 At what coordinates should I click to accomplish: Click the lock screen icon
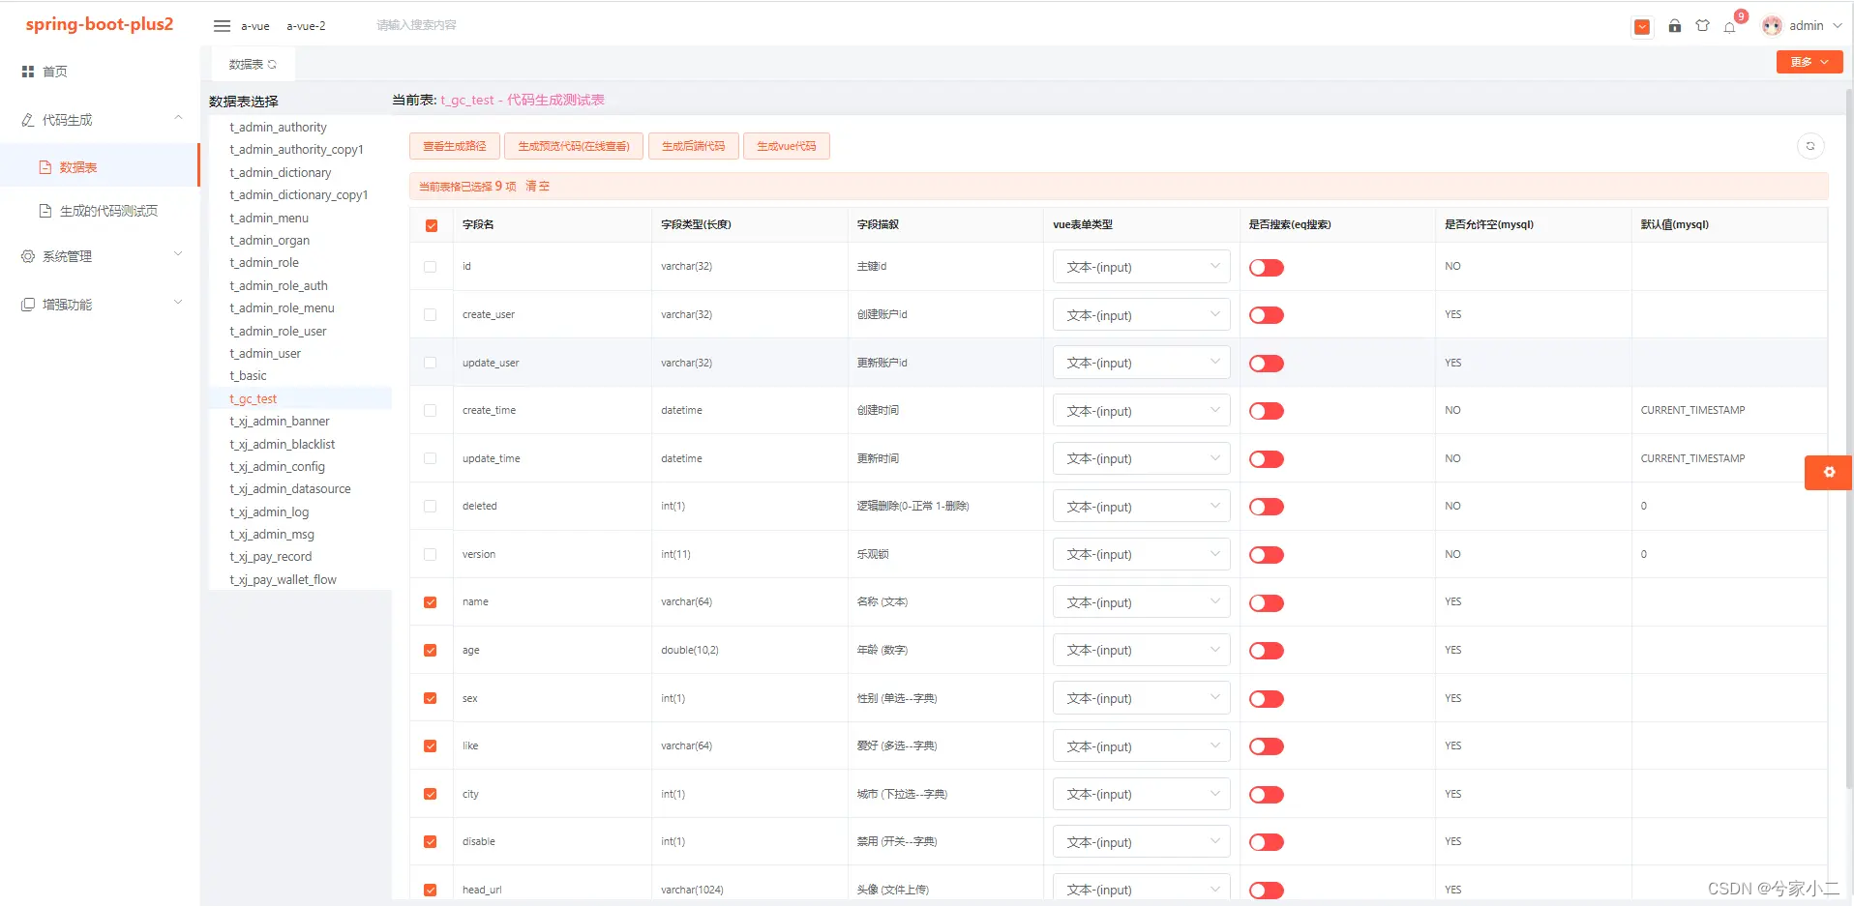coord(1674,26)
